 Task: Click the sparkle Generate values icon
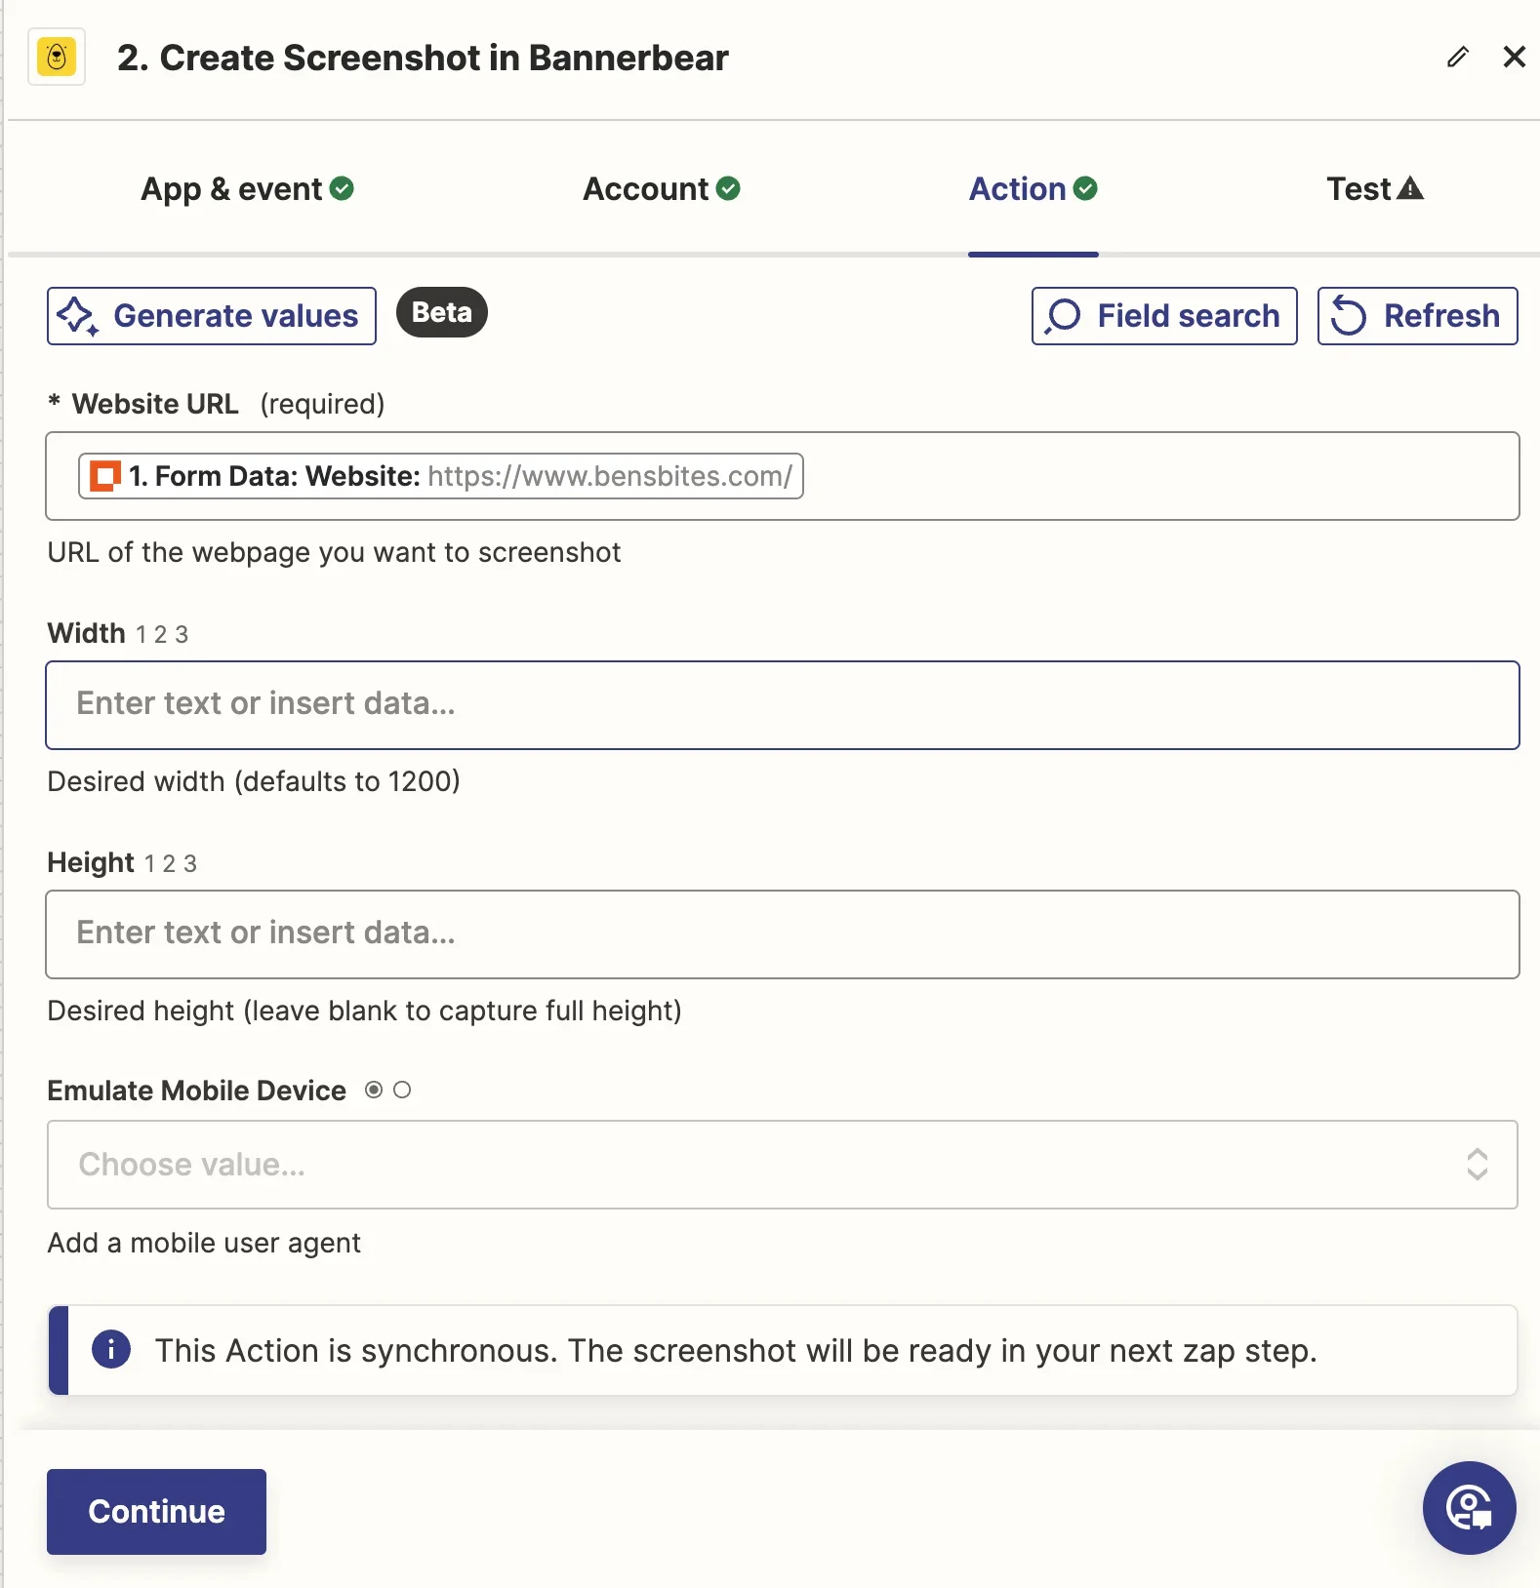(77, 317)
